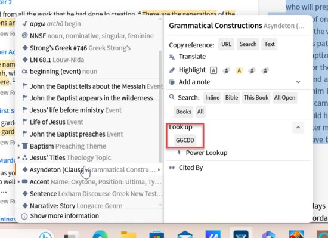Open Cited By
328x238 pixels.
pos(191,168)
